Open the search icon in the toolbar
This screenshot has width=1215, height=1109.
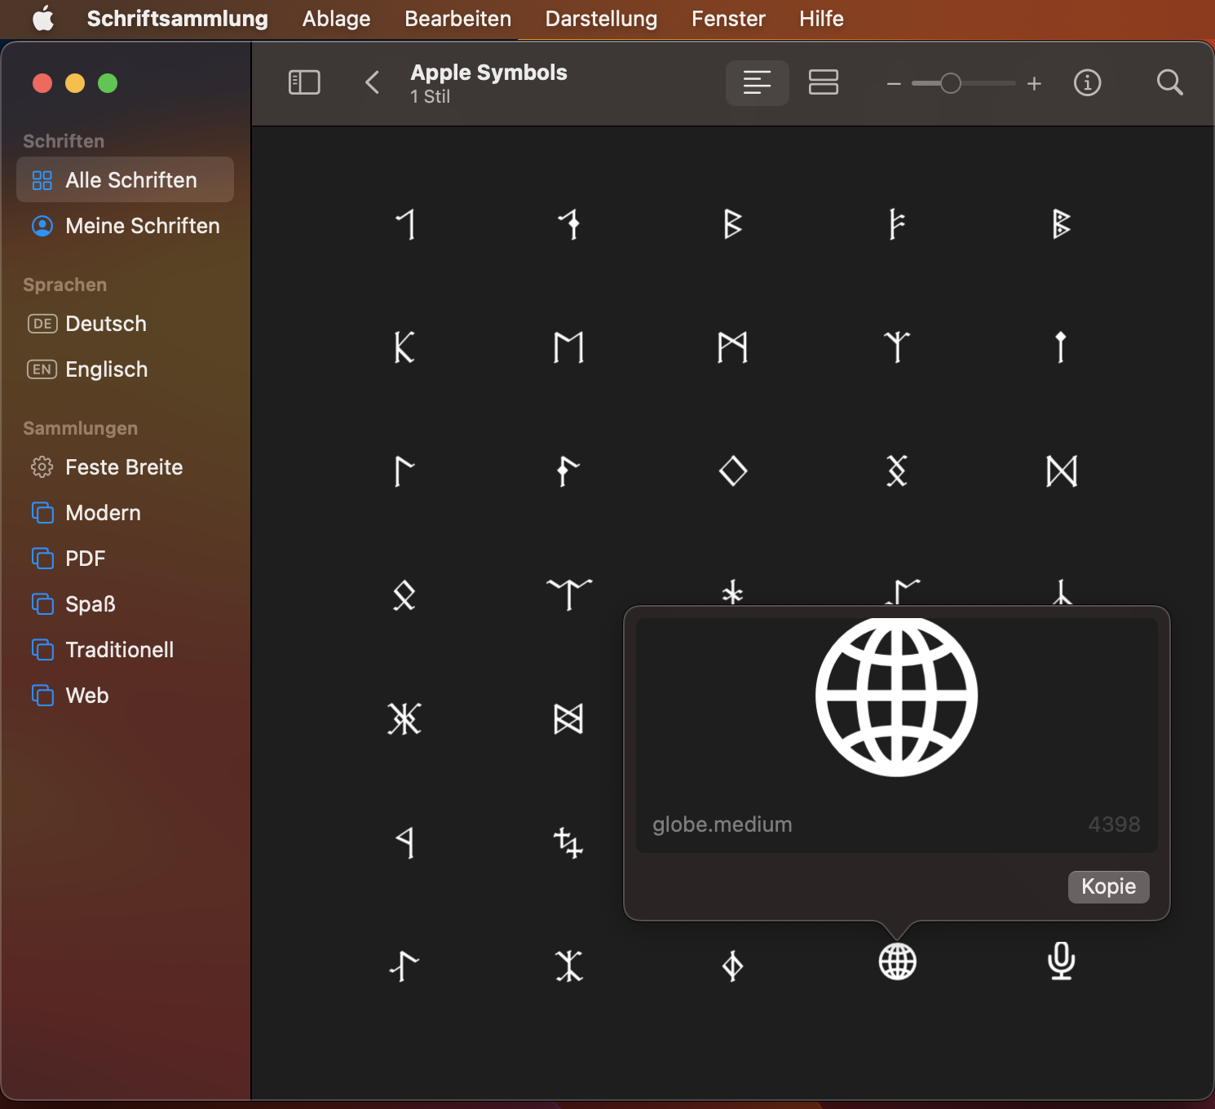coord(1170,82)
